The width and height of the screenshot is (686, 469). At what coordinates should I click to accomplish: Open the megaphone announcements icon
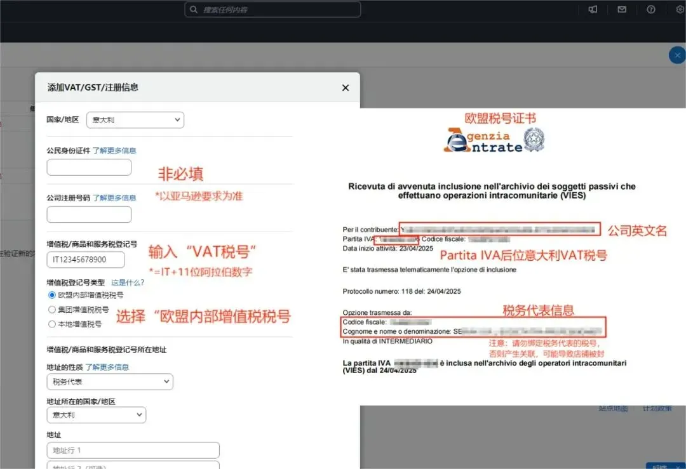[x=593, y=9]
